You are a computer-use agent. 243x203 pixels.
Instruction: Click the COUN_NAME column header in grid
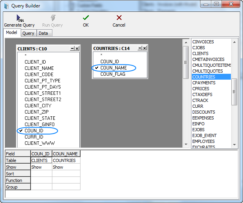(x=66, y=154)
